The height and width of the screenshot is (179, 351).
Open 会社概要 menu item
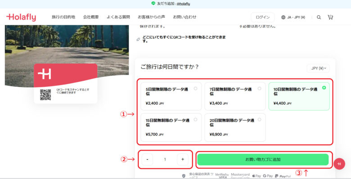tap(91, 17)
